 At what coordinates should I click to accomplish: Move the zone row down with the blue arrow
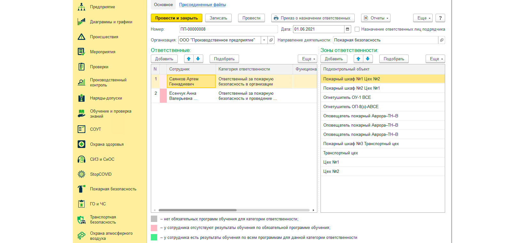(368, 59)
